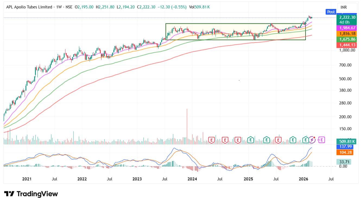Open the third green earnings E marker
Image resolution: width=362 pixels, height=204 pixels.
(x=293, y=140)
